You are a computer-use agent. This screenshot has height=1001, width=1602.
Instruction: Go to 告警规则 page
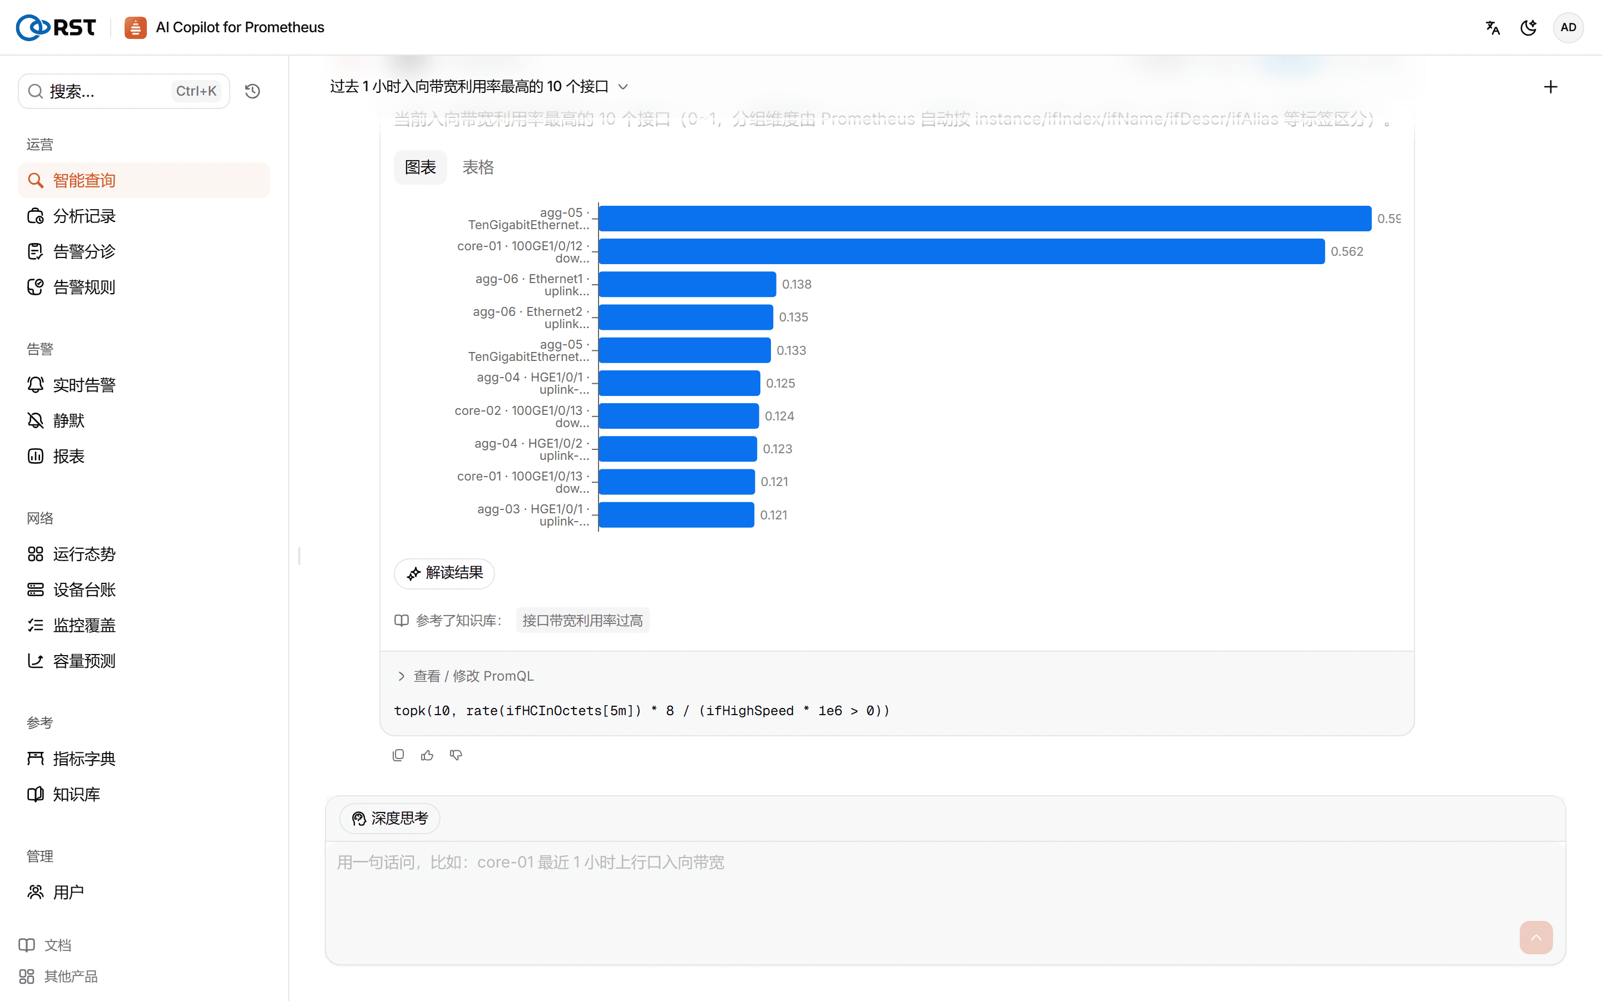(144, 288)
